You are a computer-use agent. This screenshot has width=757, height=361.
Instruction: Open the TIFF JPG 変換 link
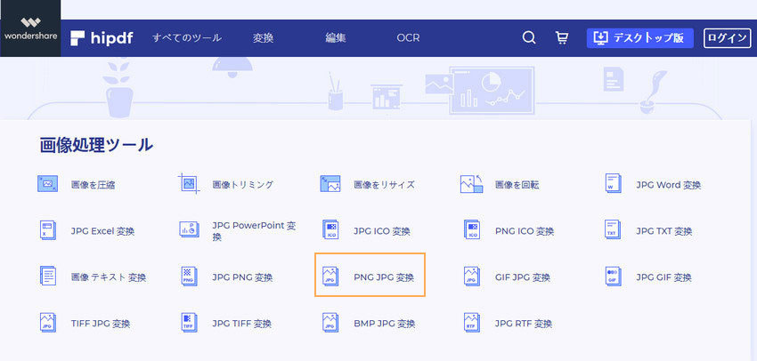(101, 324)
